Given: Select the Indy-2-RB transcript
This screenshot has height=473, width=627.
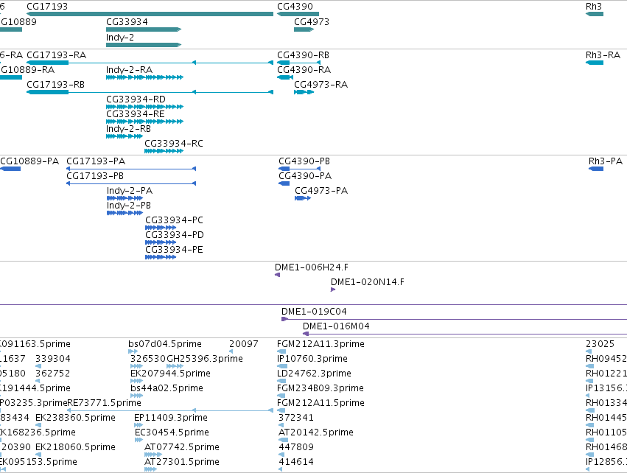Looking at the screenshot, I should click(x=125, y=136).
